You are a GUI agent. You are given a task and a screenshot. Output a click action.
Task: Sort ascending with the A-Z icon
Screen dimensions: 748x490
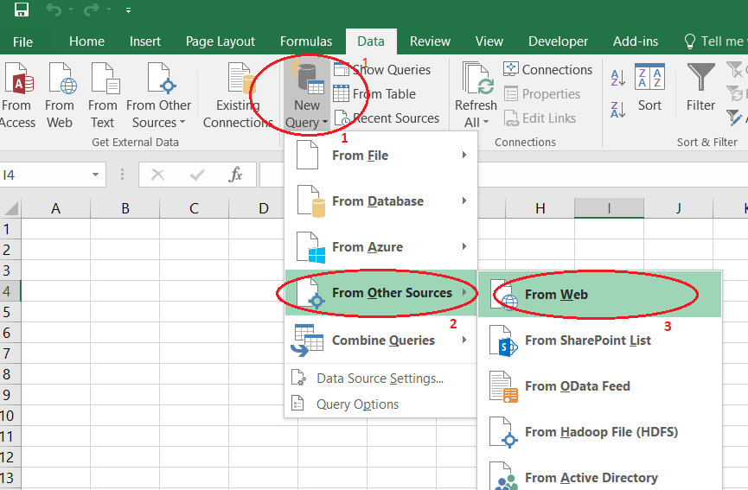(x=618, y=78)
